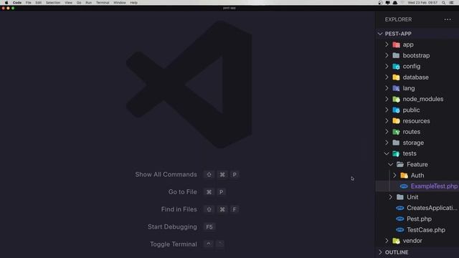This screenshot has height=258, width=459.
Task: Open the File menu
Action: coord(29,3)
